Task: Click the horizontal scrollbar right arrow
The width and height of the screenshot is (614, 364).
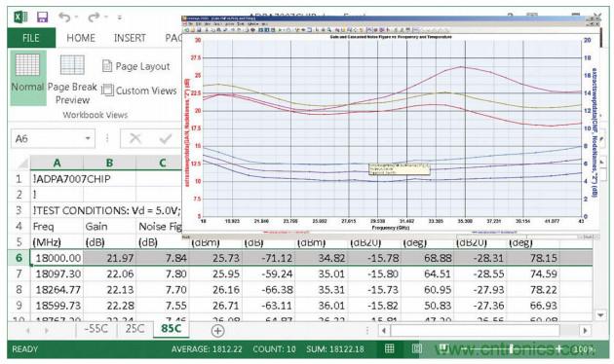Action: pyautogui.click(x=585, y=331)
